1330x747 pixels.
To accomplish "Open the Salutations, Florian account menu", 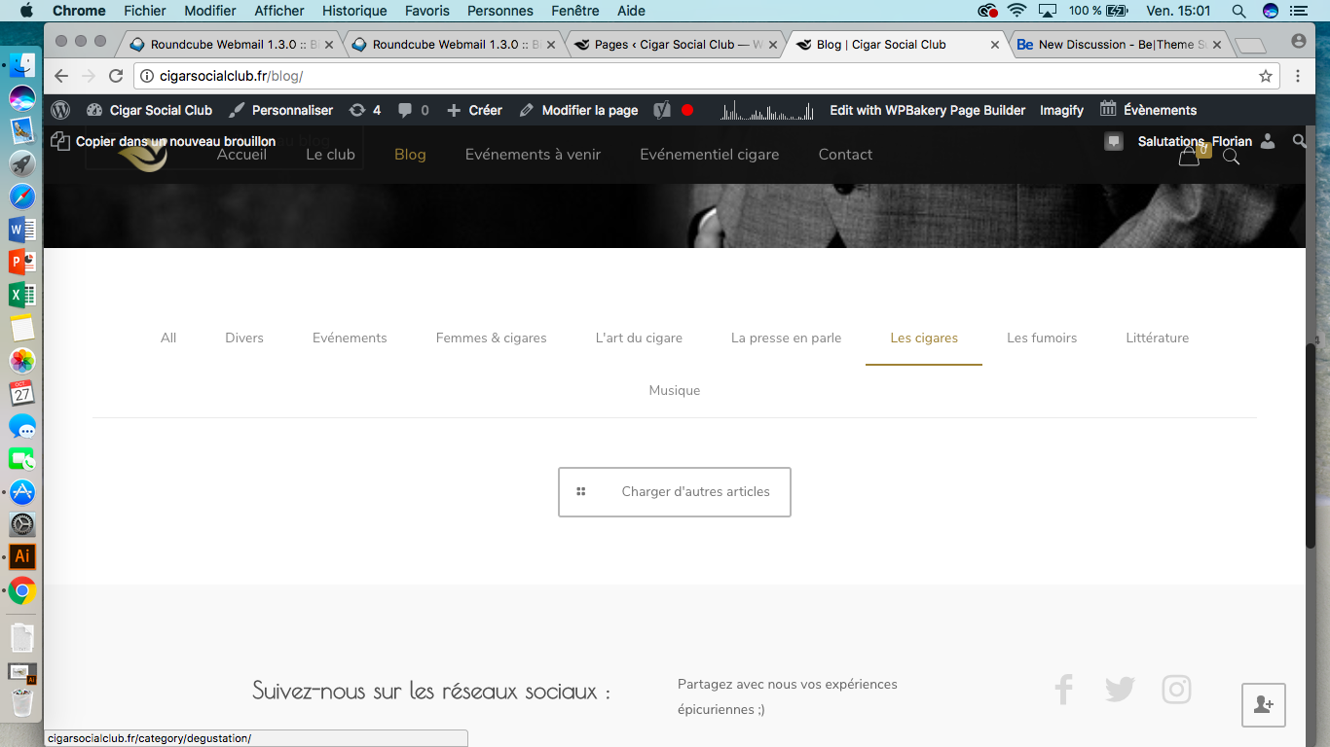I will pyautogui.click(x=1205, y=141).
